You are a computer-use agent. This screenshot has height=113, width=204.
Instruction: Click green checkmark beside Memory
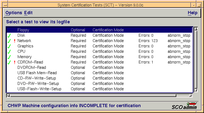point(9,57)
